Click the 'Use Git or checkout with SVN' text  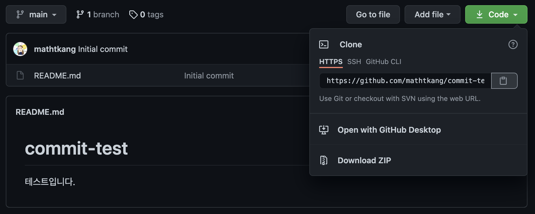(x=400, y=99)
